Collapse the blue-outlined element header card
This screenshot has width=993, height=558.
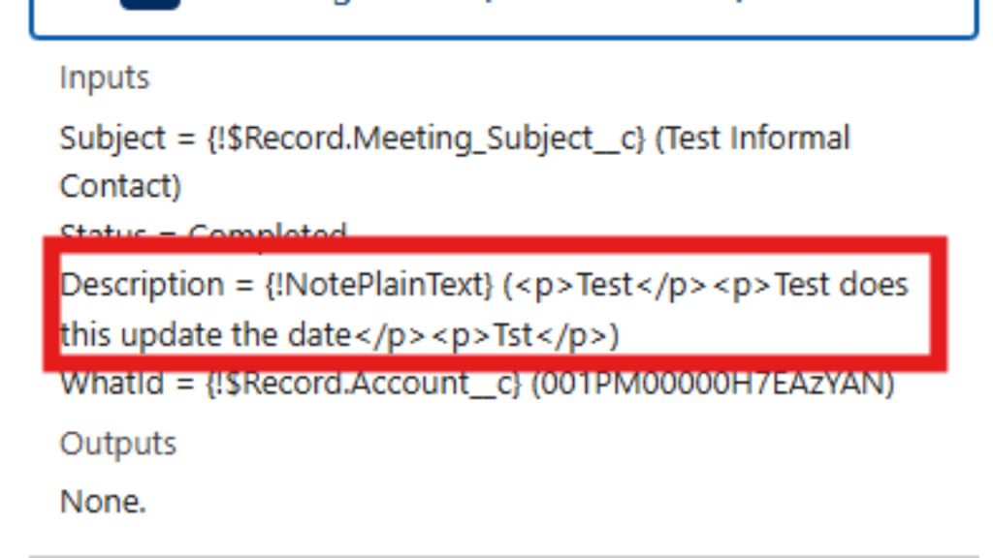click(504, 19)
